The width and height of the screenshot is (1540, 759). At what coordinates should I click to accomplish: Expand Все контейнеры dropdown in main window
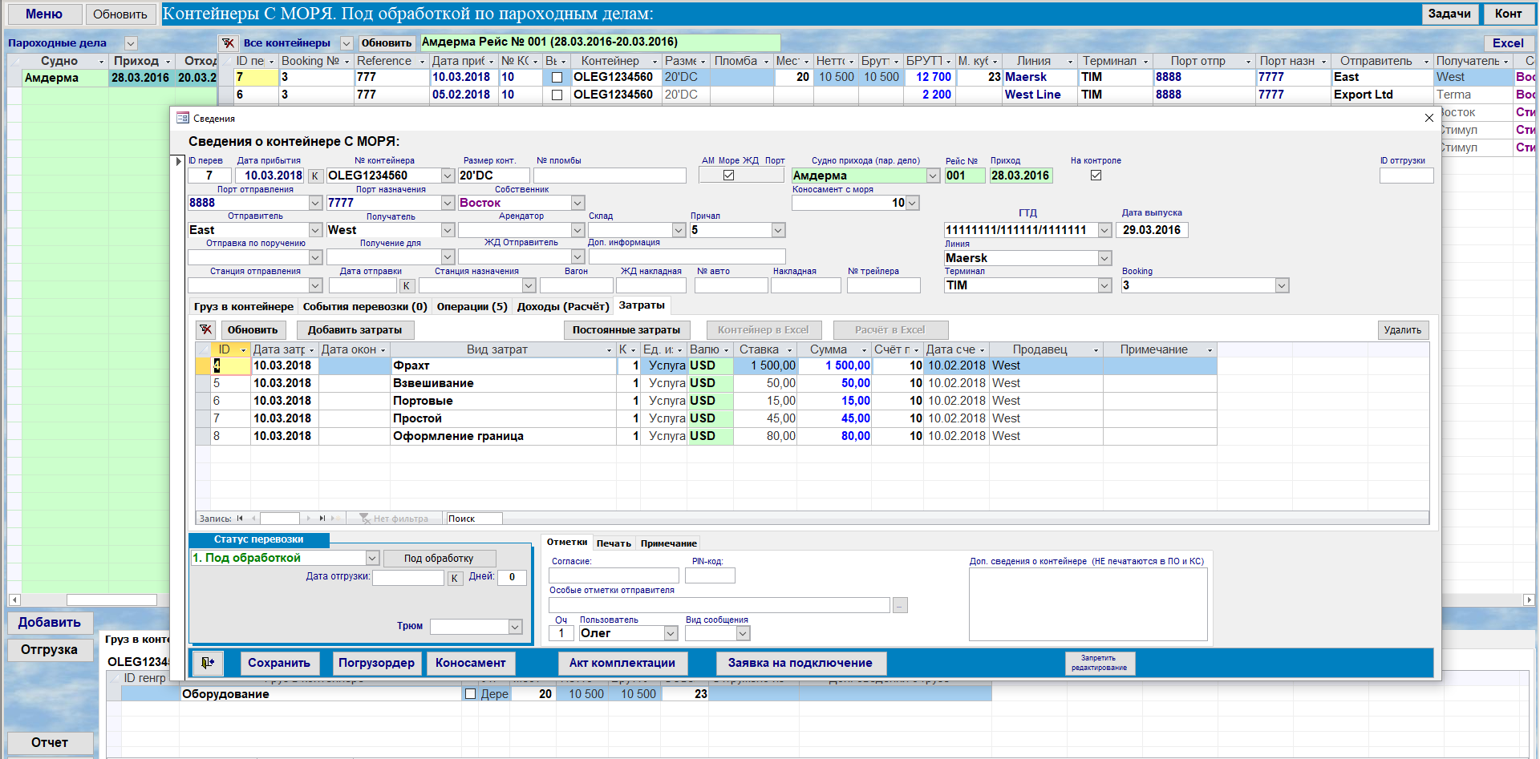coord(346,43)
